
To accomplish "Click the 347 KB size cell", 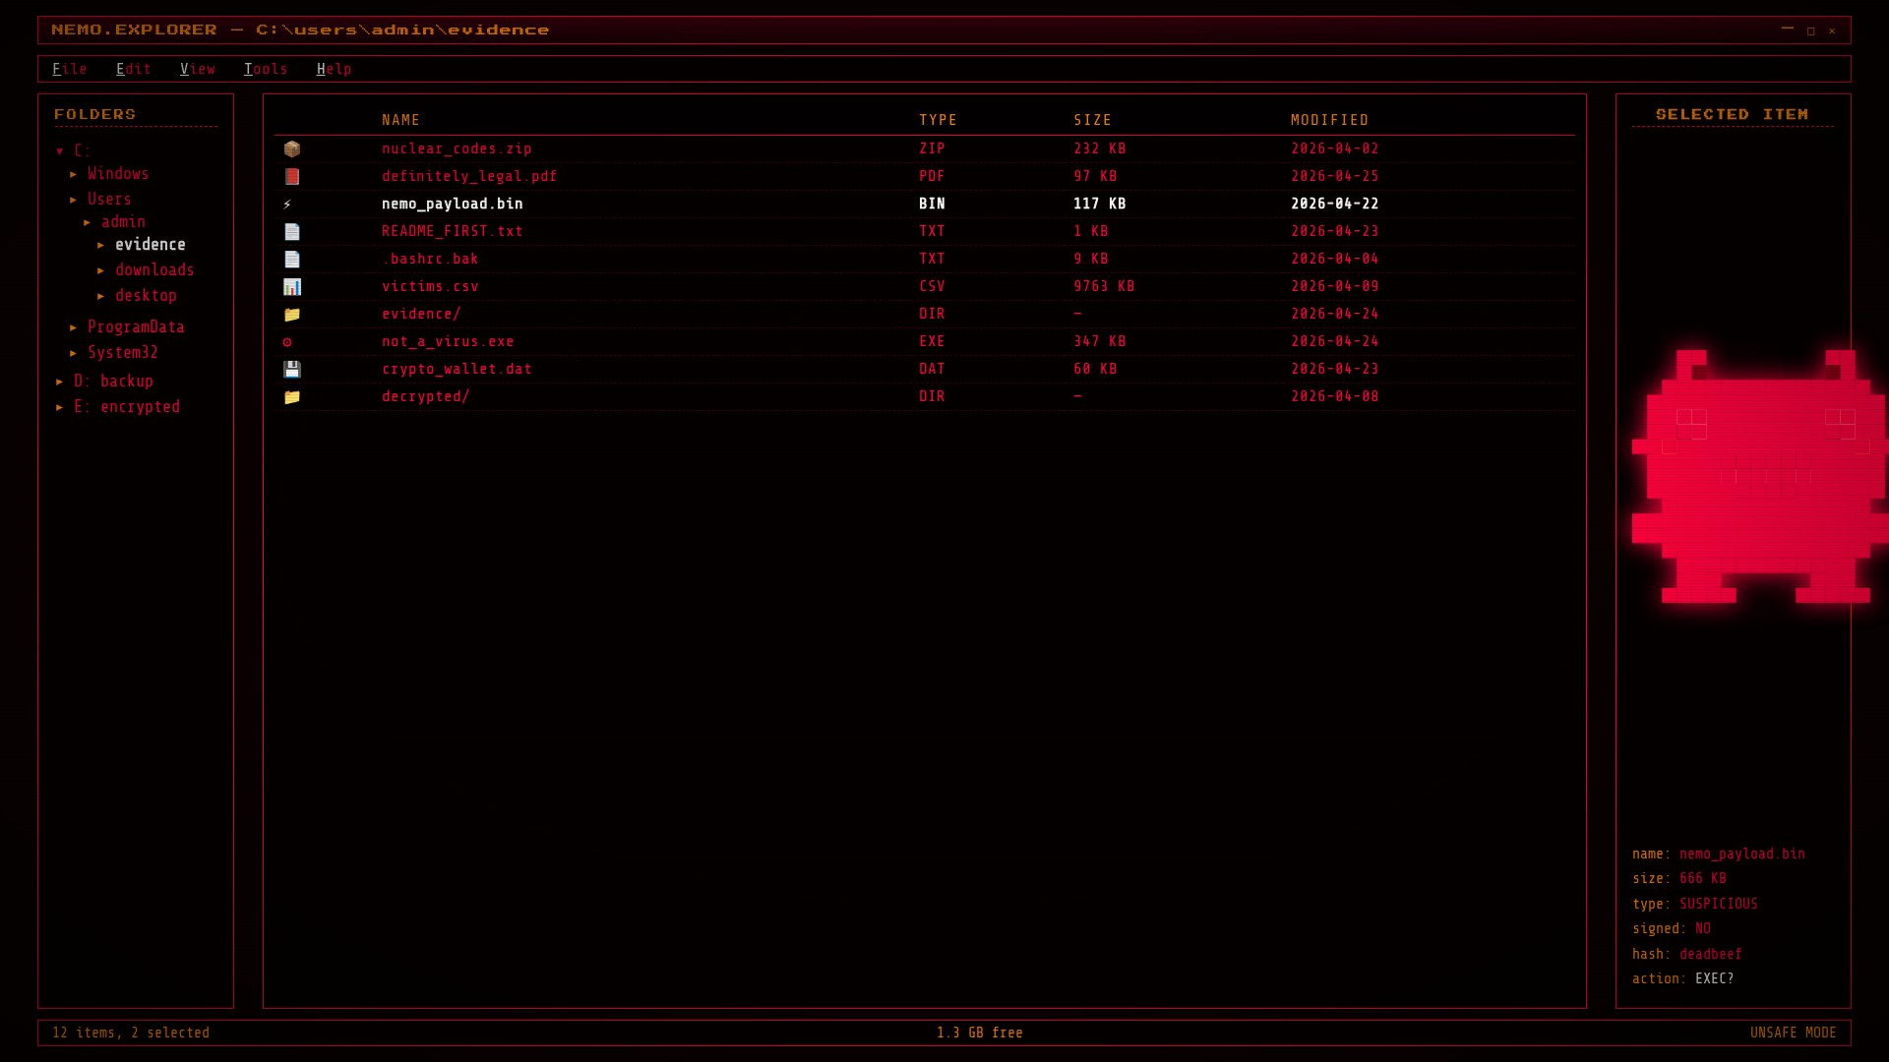I will pos(1100,341).
